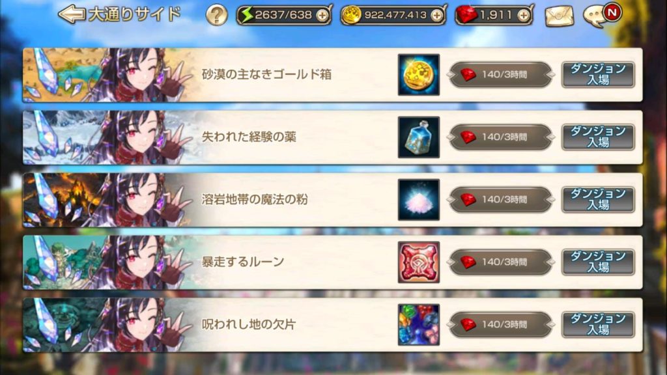The height and width of the screenshot is (375, 667).
Task: Select the 暴走するルーン dungeon row title
Action: tap(243, 262)
